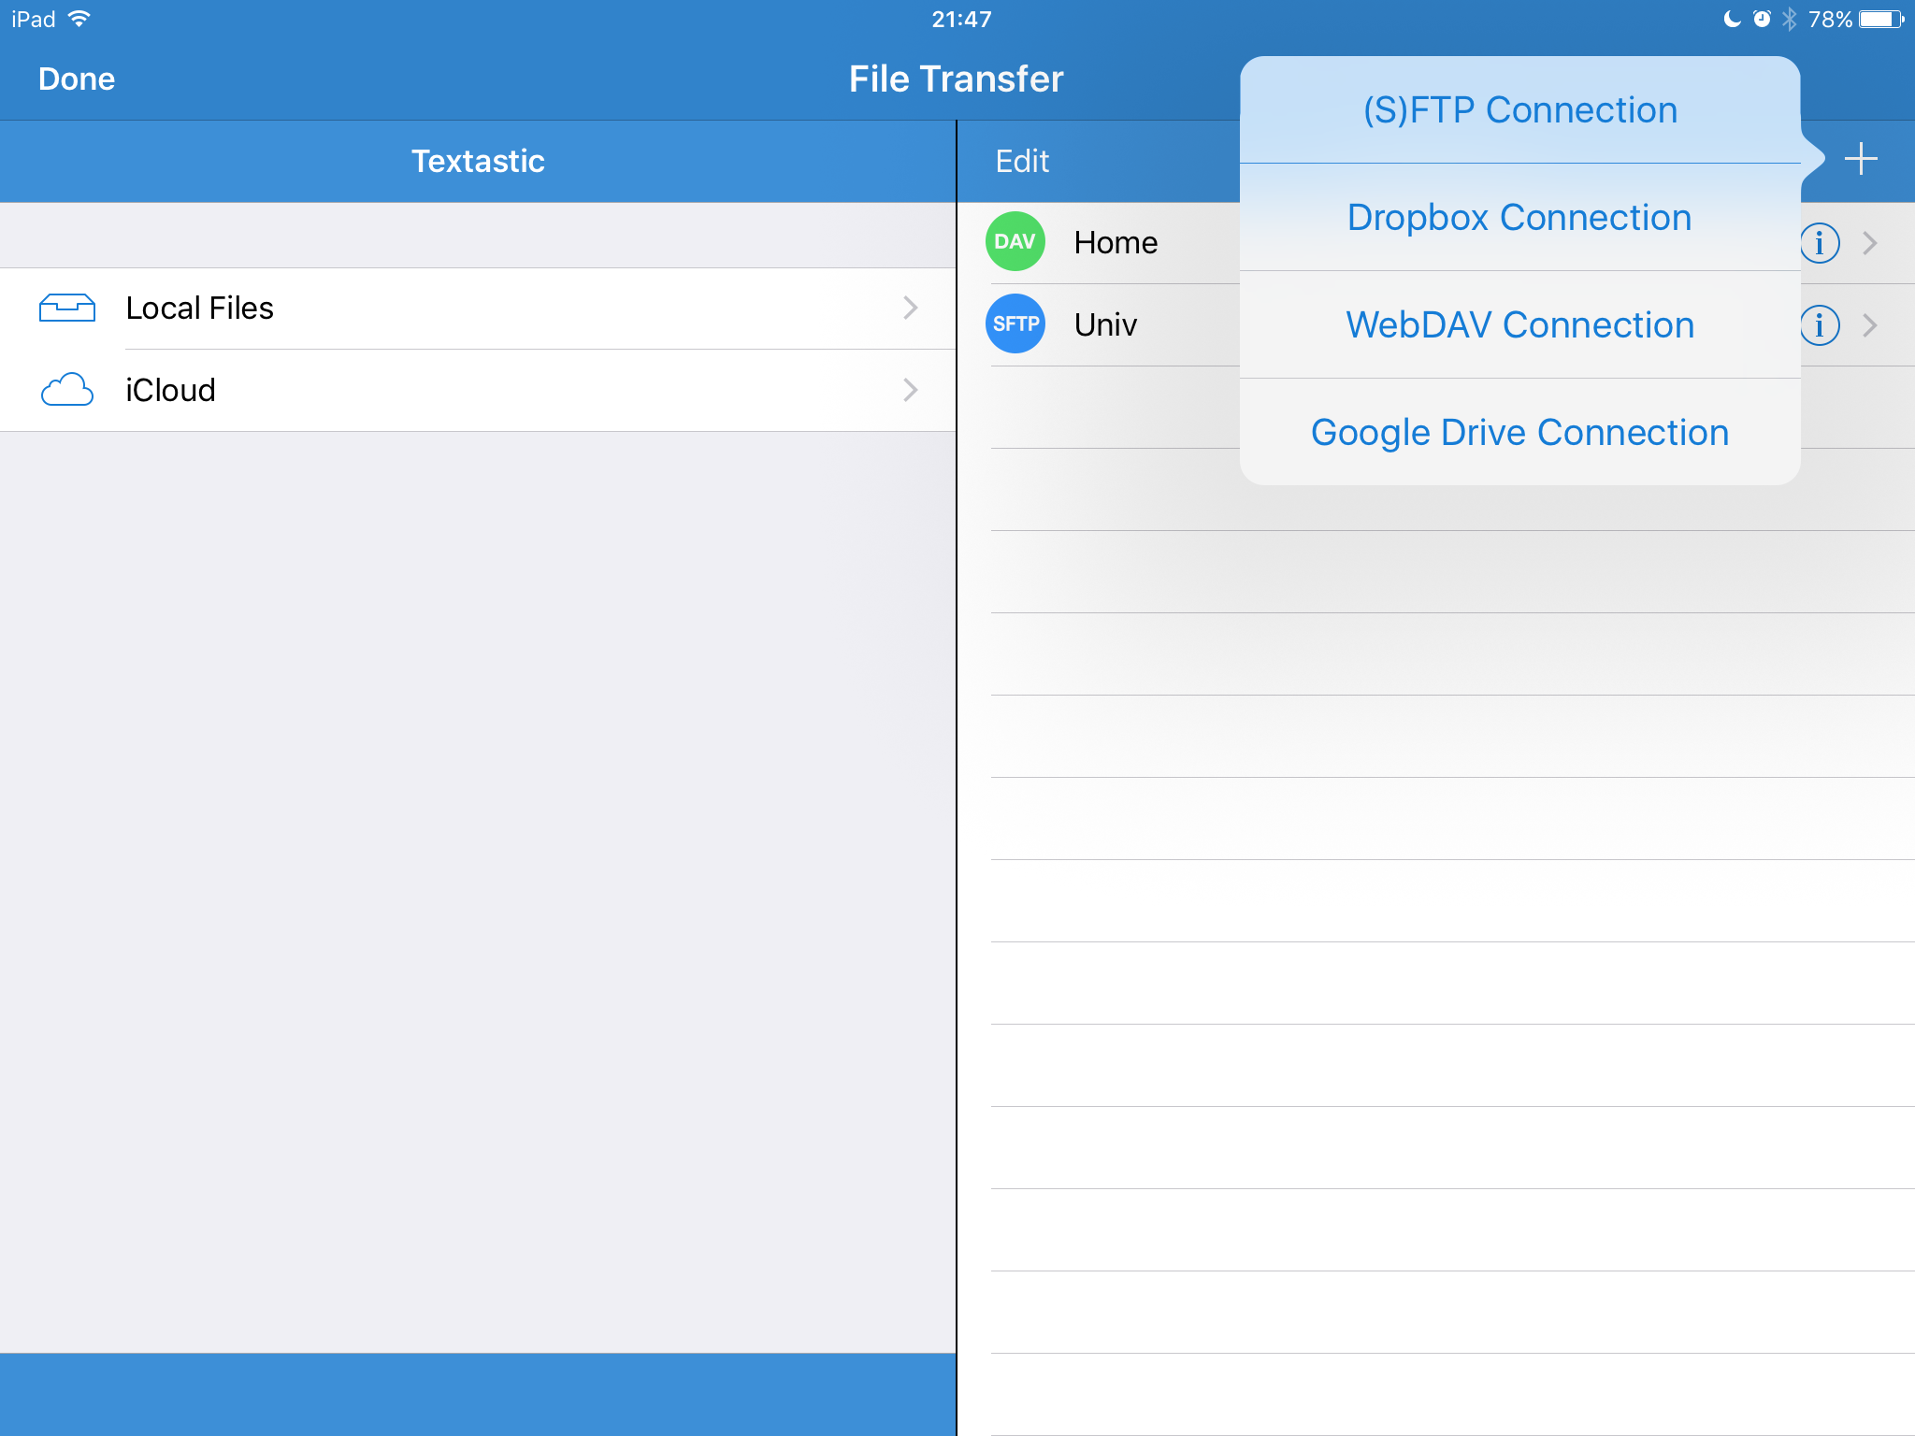Open Univ connection via chevron arrow

1870,325
